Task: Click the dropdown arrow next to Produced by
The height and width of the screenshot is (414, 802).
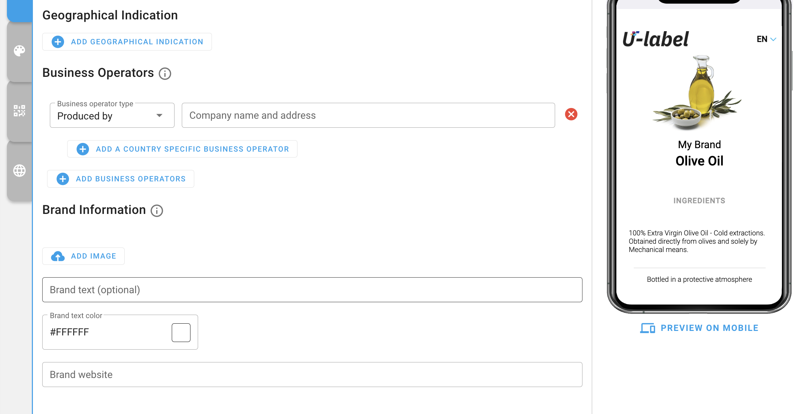Action: point(159,116)
